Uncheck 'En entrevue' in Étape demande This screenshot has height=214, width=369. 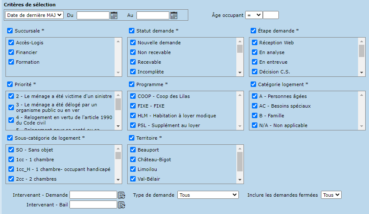point(254,62)
